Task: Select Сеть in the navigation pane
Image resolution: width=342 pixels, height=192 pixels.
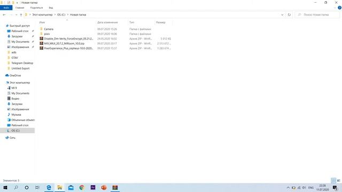Action: tap(12, 138)
